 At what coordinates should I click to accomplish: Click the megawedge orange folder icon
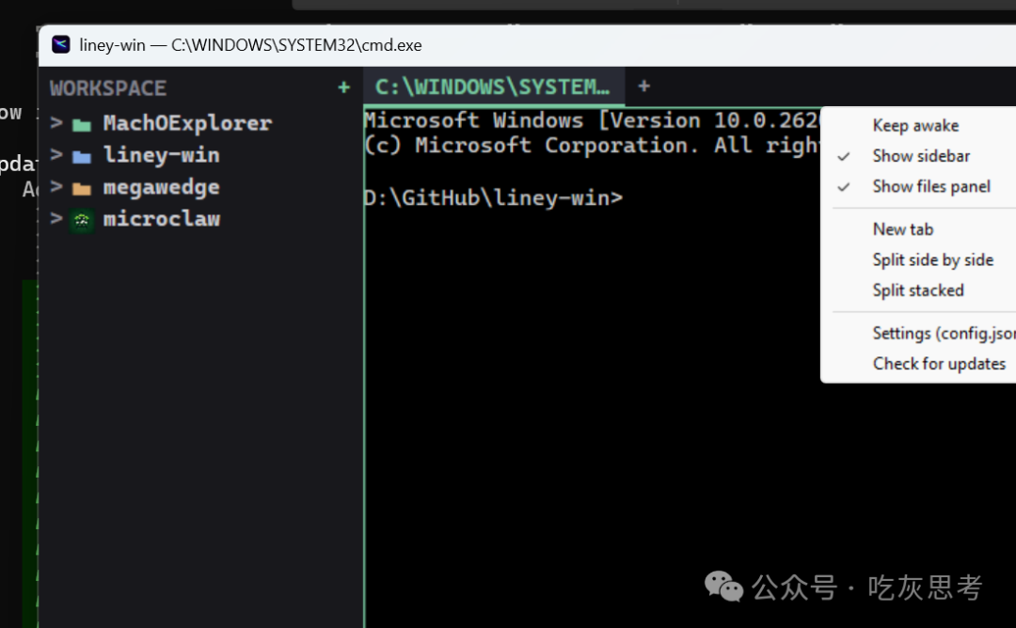[x=82, y=188]
